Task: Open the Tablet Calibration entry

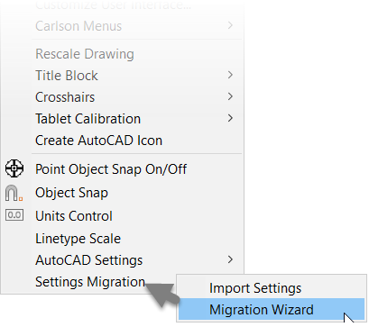Action: pos(88,119)
